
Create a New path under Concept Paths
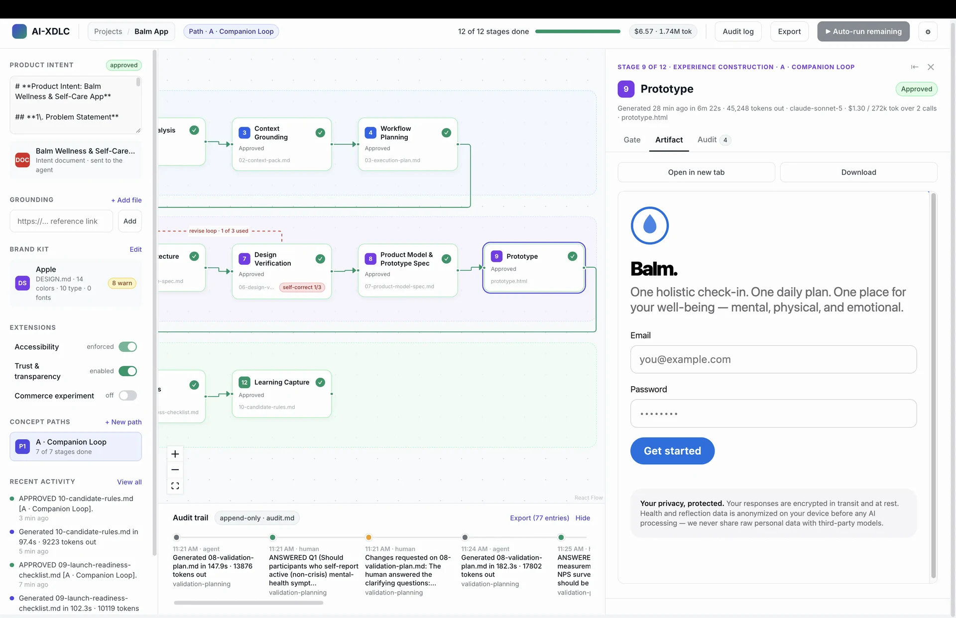point(123,422)
